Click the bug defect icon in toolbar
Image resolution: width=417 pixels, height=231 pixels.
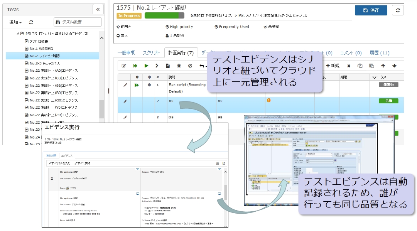point(179,66)
